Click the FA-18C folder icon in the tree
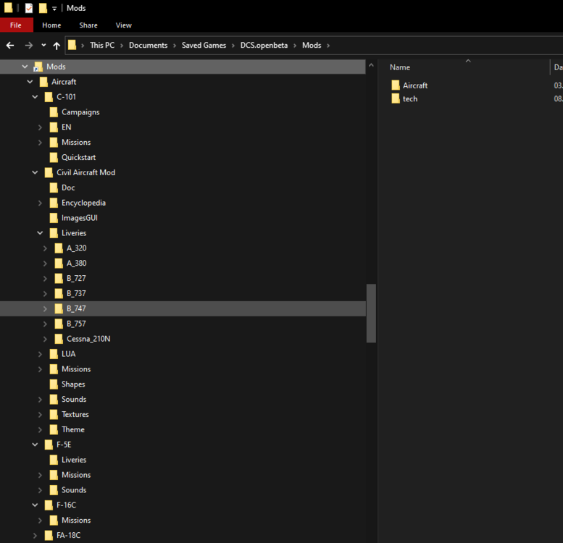This screenshot has width=563, height=543. (x=49, y=536)
